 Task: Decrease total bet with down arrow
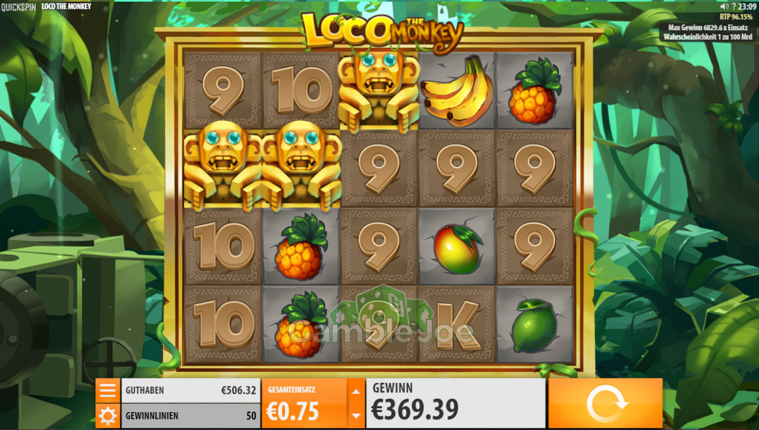356,415
